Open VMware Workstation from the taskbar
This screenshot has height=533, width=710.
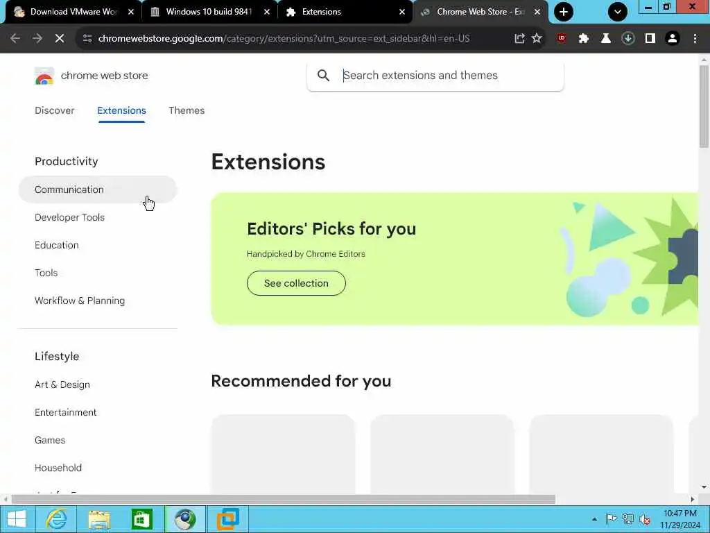pyautogui.click(x=227, y=519)
